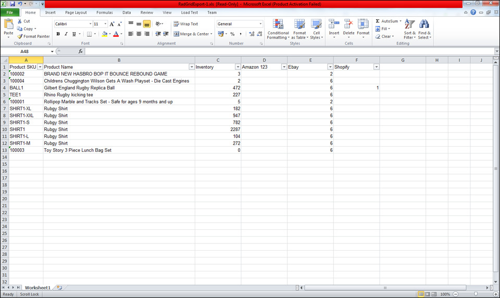This screenshot has width=500, height=298.
Task: Toggle italic formatting
Action: click(x=66, y=34)
